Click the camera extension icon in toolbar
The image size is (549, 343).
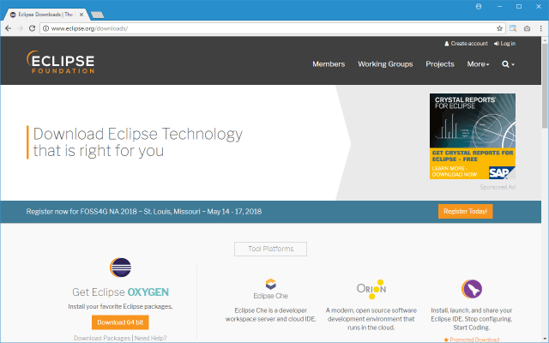(x=527, y=28)
